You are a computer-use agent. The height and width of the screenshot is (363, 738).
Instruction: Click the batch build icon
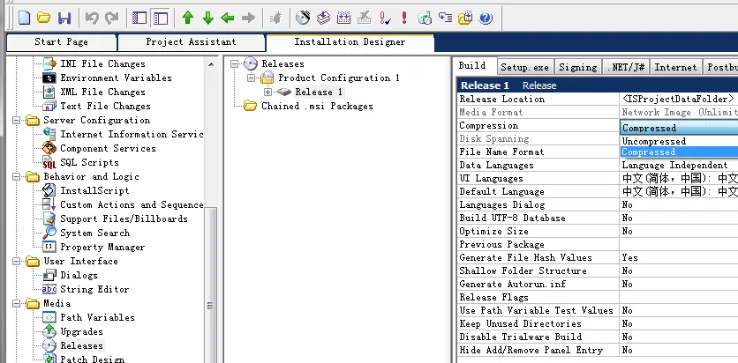point(343,19)
